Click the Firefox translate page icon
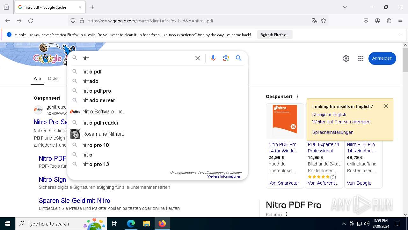Image resolution: width=408 pixels, height=230 pixels. coord(315,21)
